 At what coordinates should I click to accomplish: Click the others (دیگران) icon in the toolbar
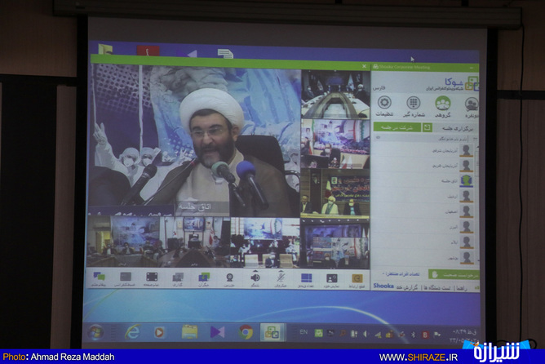[x=204, y=277]
